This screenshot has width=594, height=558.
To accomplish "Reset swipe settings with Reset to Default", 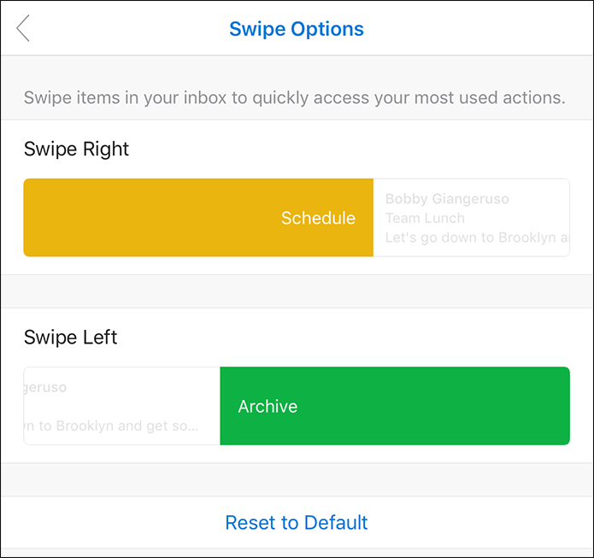I will 297,522.
